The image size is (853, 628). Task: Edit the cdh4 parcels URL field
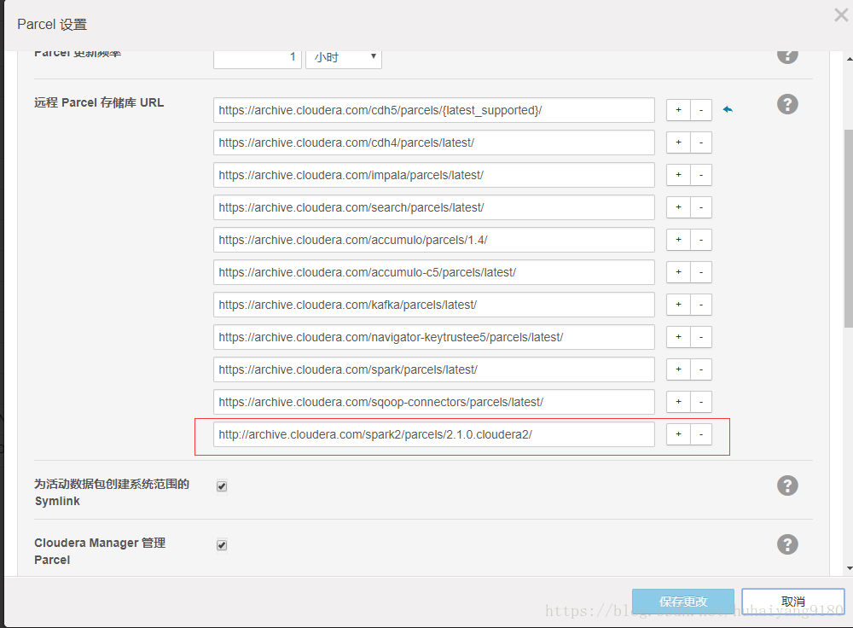(x=433, y=142)
